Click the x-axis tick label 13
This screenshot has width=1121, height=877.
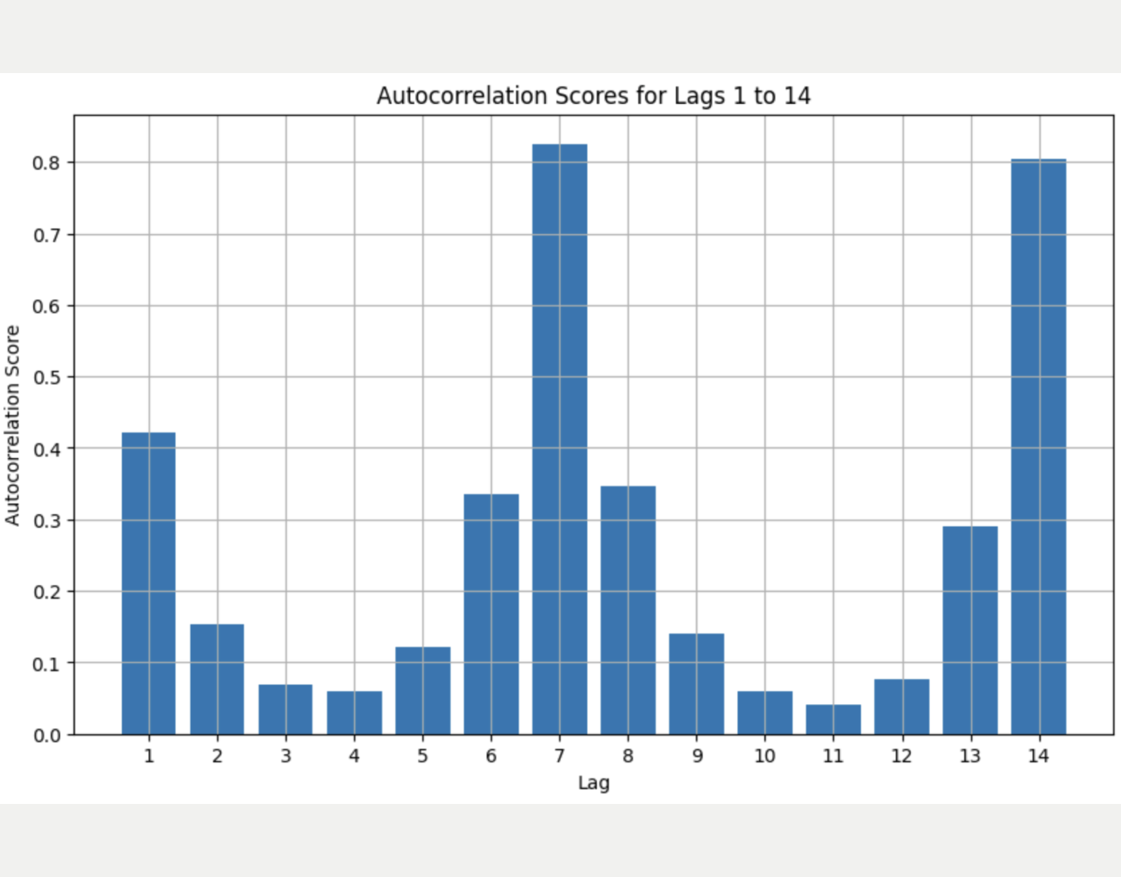pos(970,756)
